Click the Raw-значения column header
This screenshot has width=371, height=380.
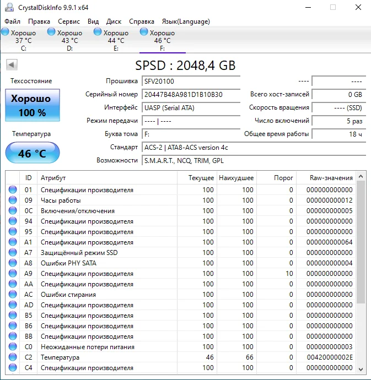coord(326,178)
